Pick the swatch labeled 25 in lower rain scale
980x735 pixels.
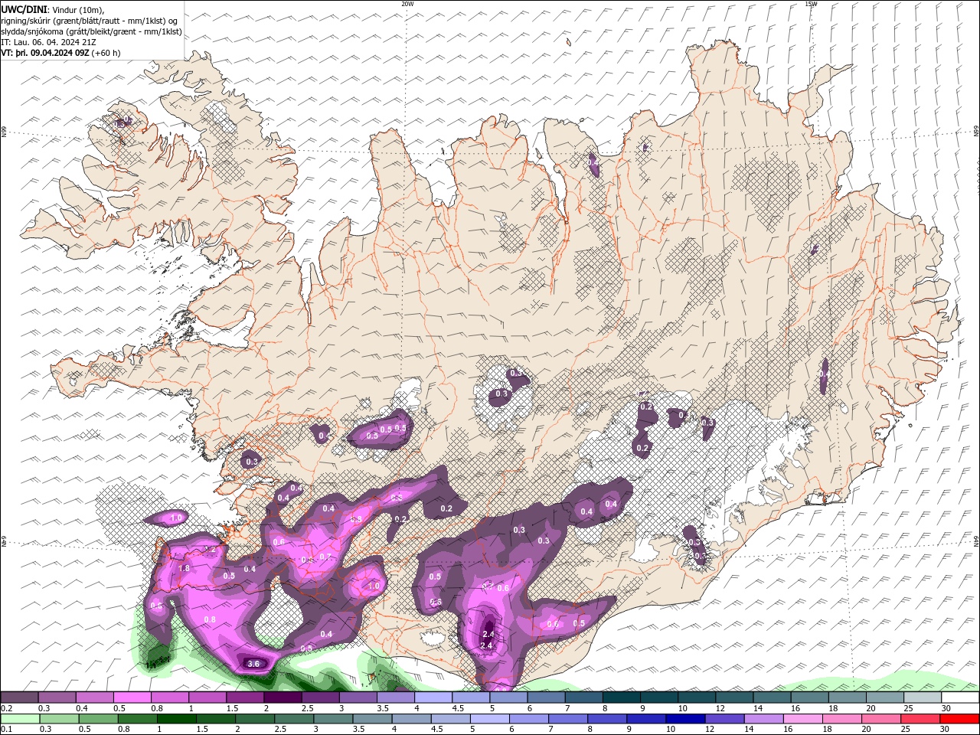click(920, 719)
